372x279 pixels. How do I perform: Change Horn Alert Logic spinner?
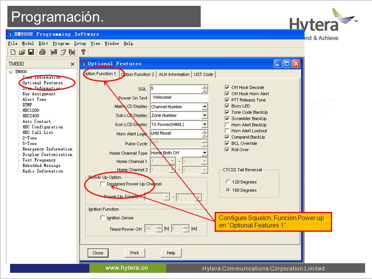205,134
